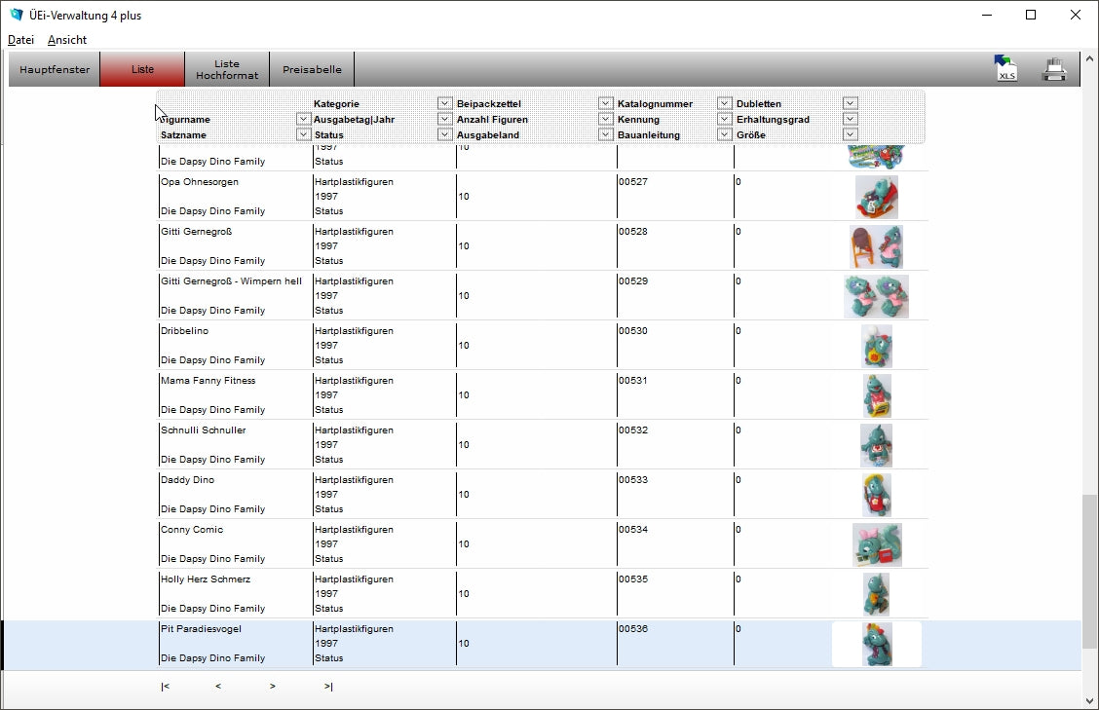Go to the previous page with <
Viewport: 1099px width, 710px height.
click(218, 687)
